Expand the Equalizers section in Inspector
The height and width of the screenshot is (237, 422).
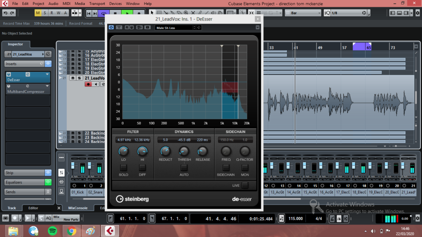pos(24,182)
